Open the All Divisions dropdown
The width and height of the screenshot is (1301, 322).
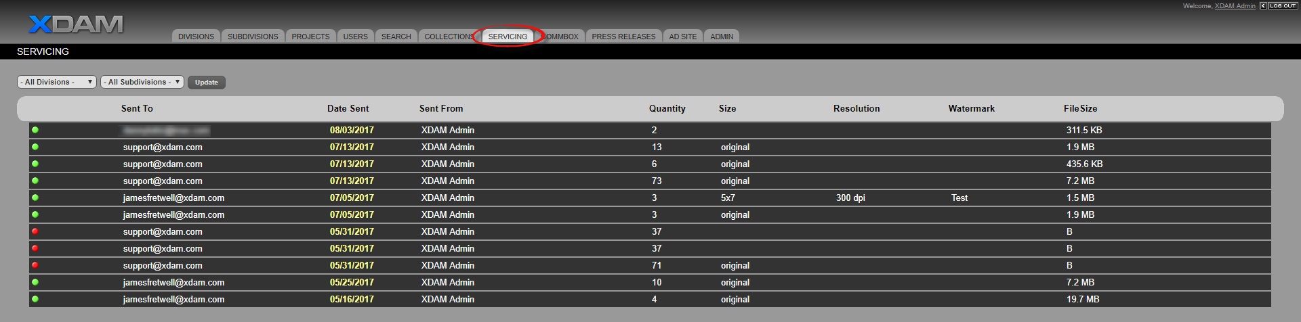[x=56, y=82]
